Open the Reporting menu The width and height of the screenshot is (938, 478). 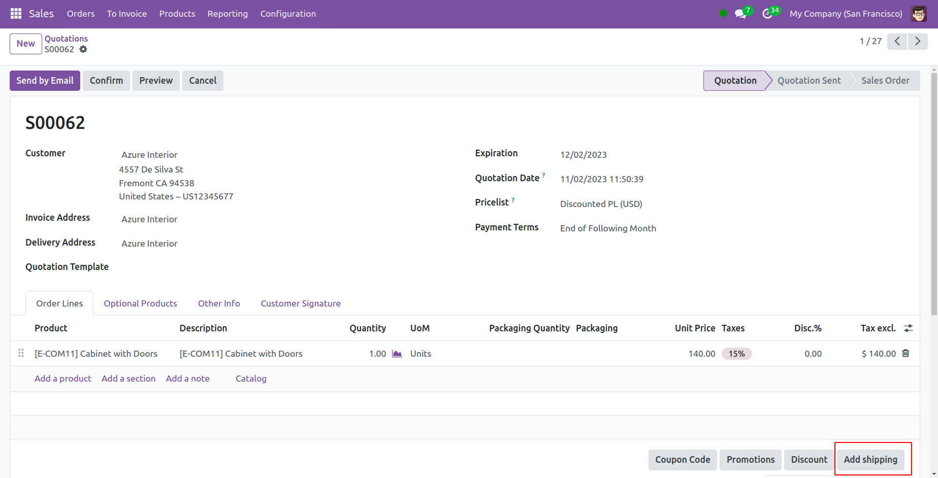tap(228, 14)
